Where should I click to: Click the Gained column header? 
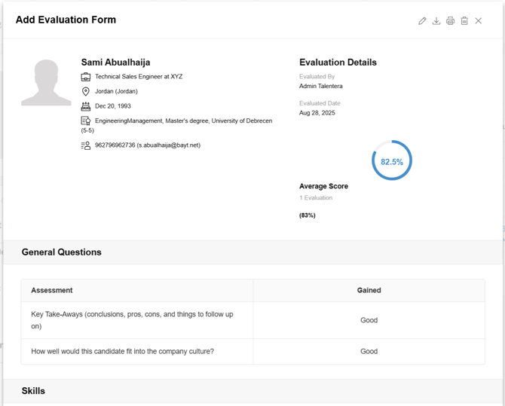point(369,290)
